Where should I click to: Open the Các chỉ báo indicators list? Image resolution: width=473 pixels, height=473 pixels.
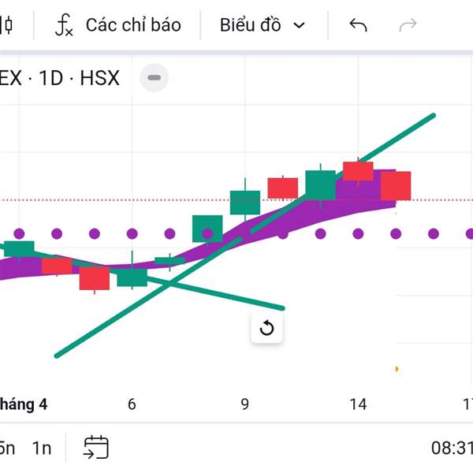[x=132, y=25]
